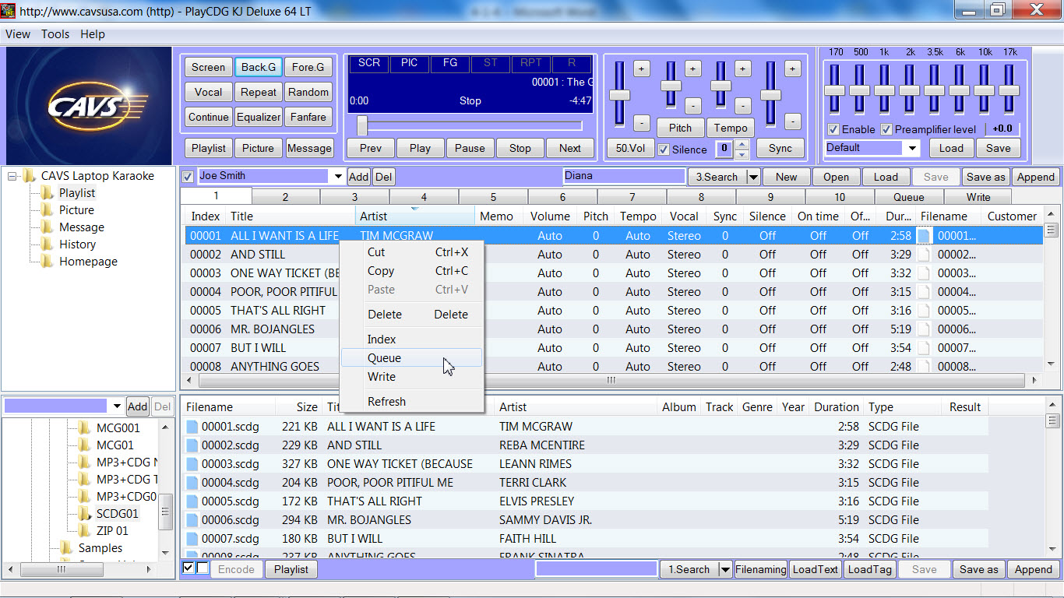Click the Homepage folder icon in tree
This screenshot has height=598, width=1064.
coord(48,261)
